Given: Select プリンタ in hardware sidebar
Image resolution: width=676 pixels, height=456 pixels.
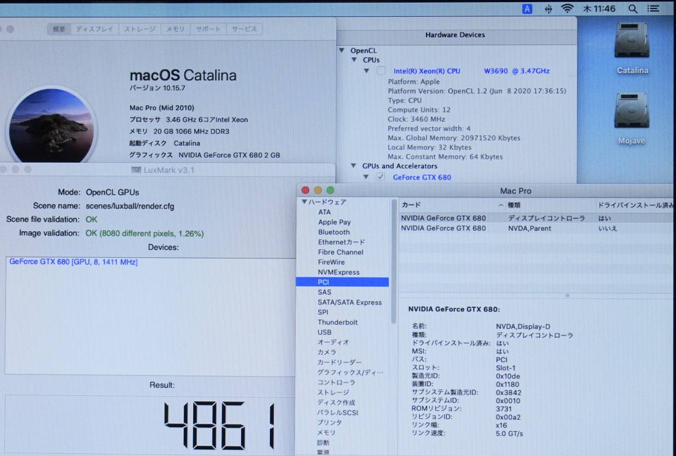Looking at the screenshot, I should click(330, 423).
